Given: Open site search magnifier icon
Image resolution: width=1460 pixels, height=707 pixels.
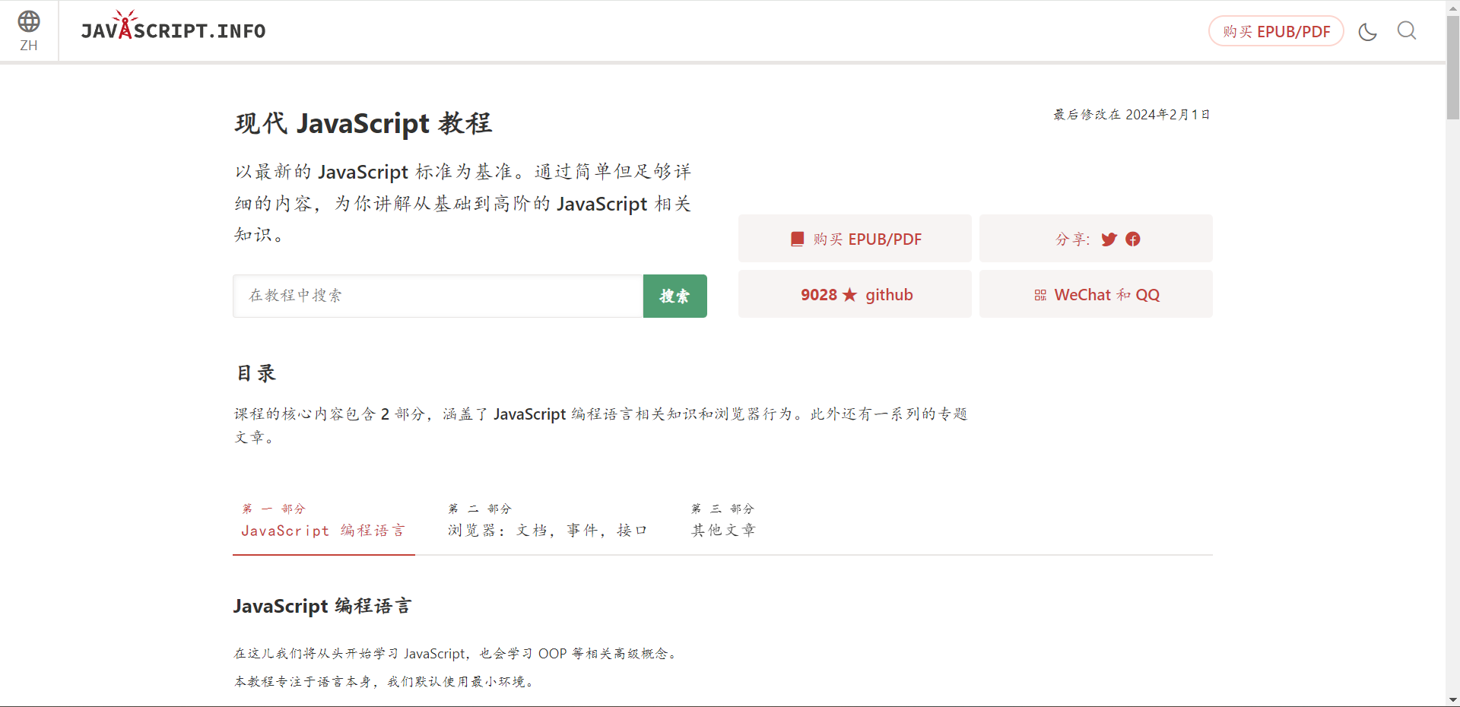Looking at the screenshot, I should pyautogui.click(x=1407, y=30).
